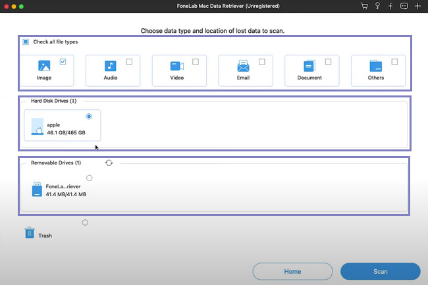Click the Document label text

coord(309,78)
